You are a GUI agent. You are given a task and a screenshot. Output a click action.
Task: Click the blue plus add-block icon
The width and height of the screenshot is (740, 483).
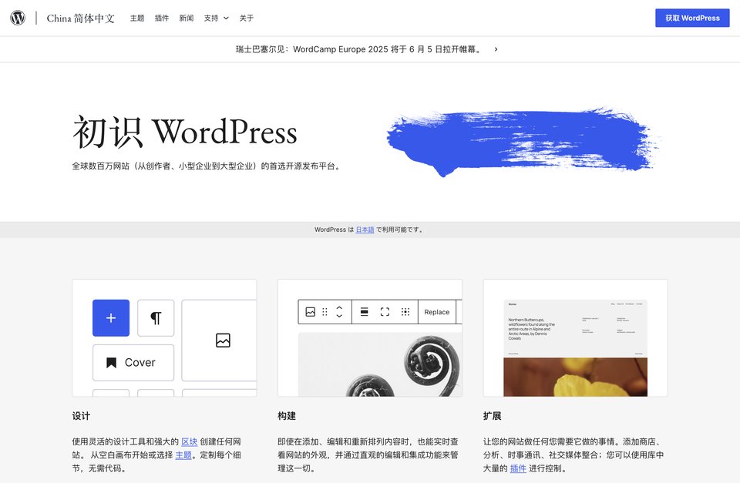coord(111,318)
